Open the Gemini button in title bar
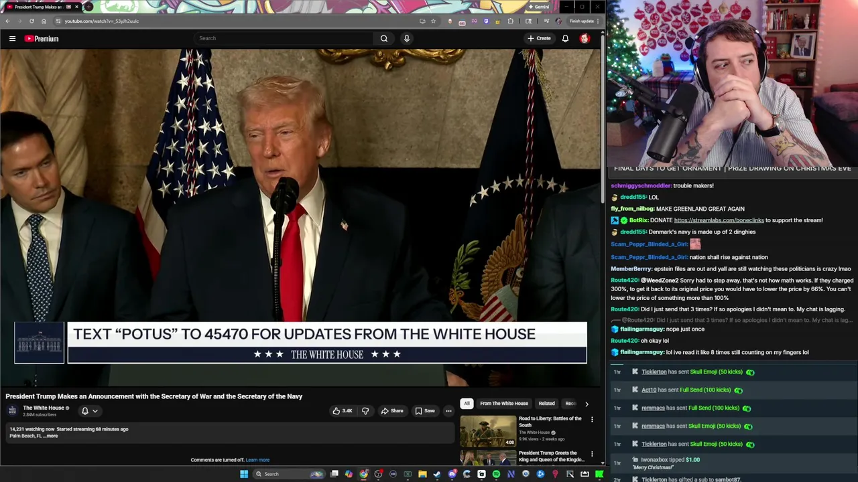 [538, 7]
